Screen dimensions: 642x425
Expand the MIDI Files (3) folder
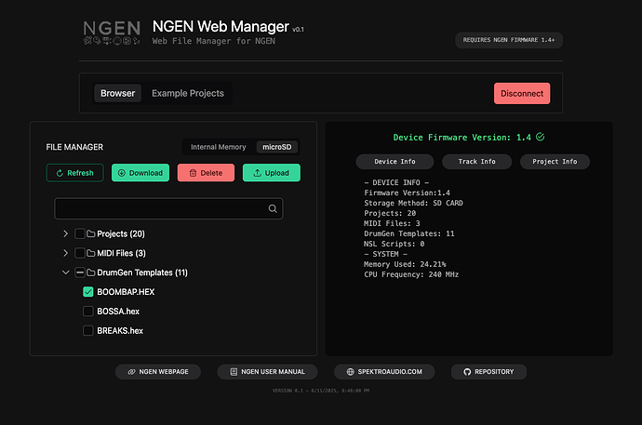[65, 253]
